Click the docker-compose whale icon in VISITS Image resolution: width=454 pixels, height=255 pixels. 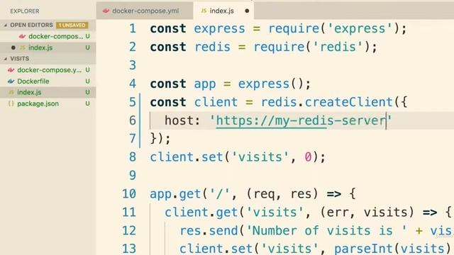pos(11,70)
